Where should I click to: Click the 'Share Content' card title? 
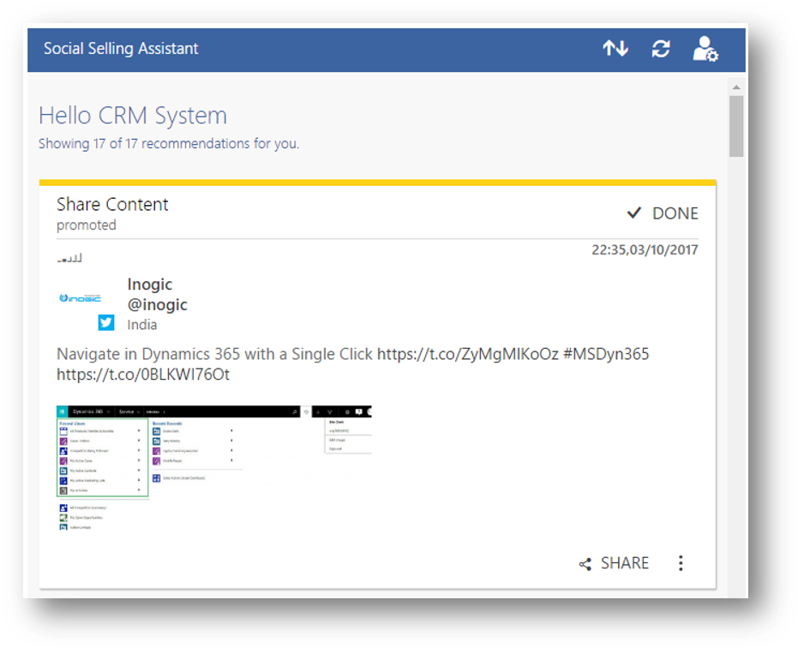tap(112, 204)
